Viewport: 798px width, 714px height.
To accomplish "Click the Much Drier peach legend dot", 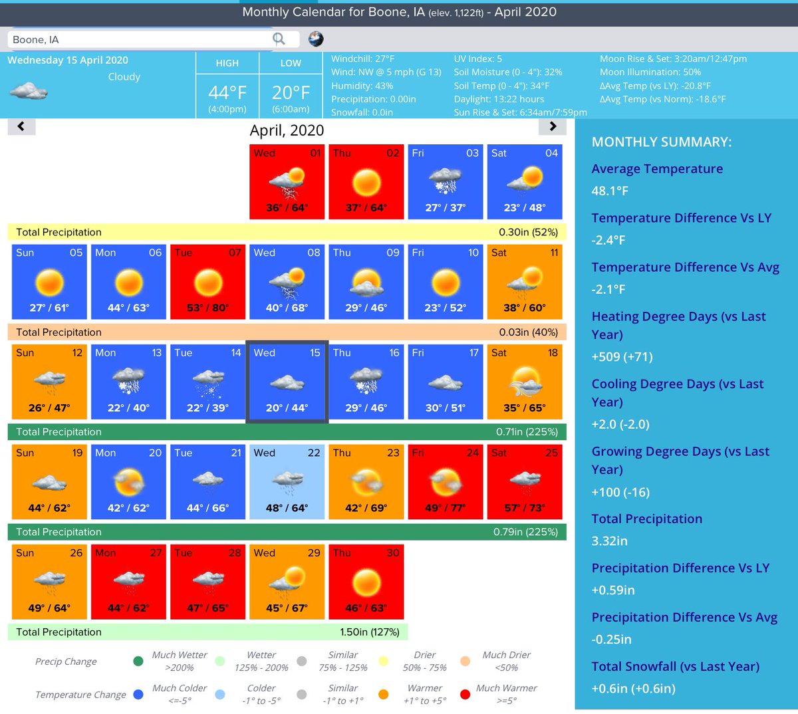I will (465, 661).
